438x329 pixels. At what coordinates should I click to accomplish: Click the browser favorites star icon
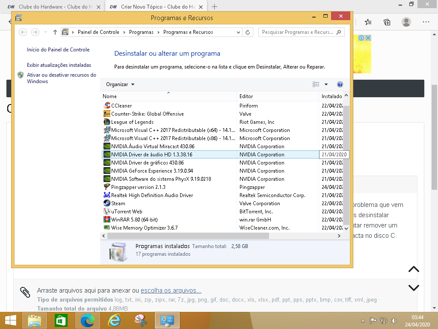(x=368, y=22)
